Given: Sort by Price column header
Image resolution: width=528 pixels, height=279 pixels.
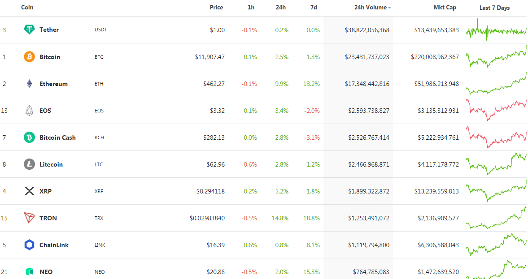Looking at the screenshot, I should click(x=216, y=8).
